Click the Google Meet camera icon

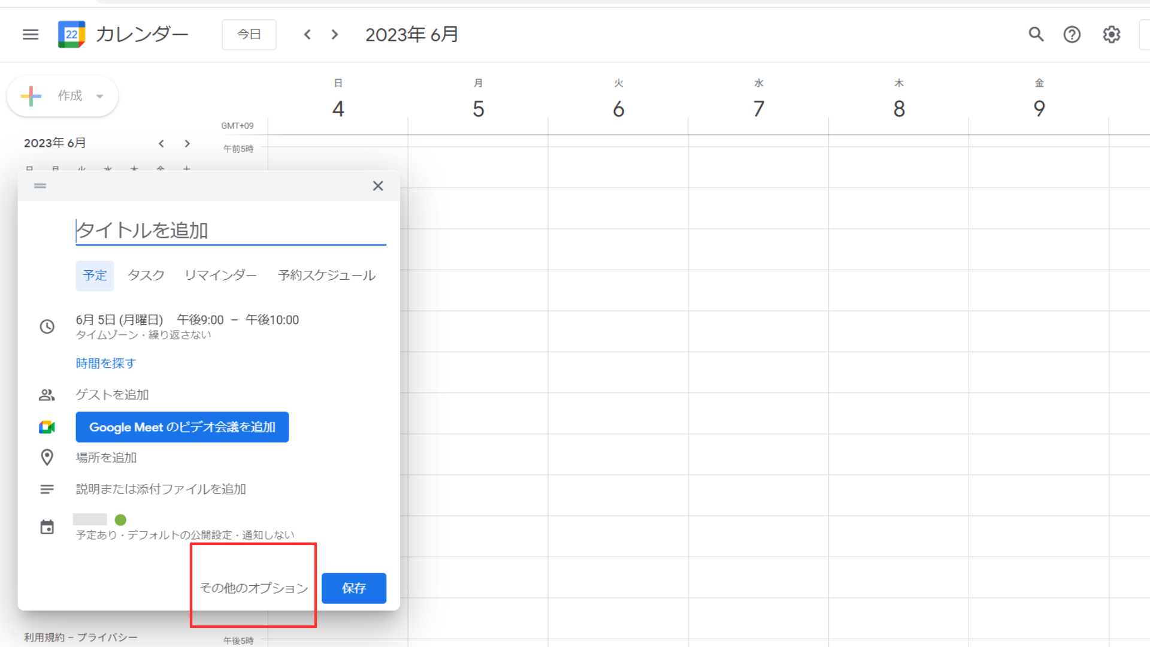(x=47, y=427)
